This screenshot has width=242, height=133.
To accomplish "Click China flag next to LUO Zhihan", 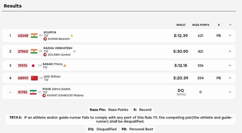I will pyautogui.click(x=34, y=78).
